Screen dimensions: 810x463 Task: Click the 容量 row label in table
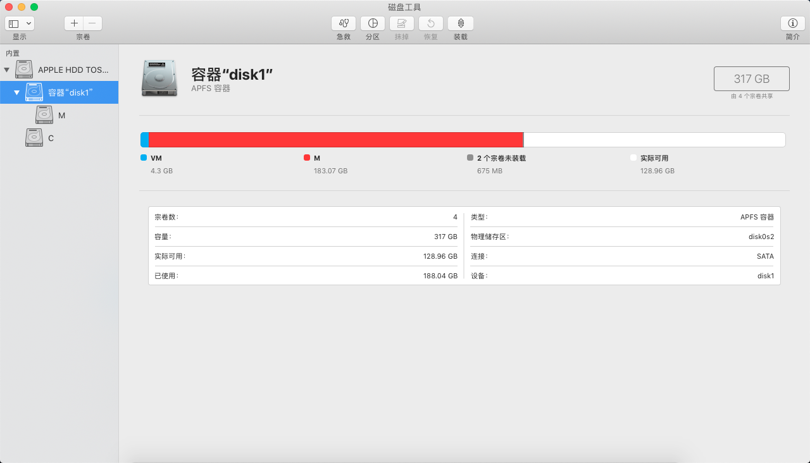[163, 237]
